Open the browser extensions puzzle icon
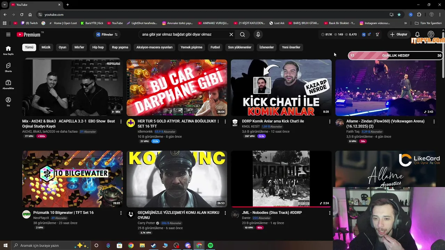This screenshot has width=445, height=250. [419, 15]
